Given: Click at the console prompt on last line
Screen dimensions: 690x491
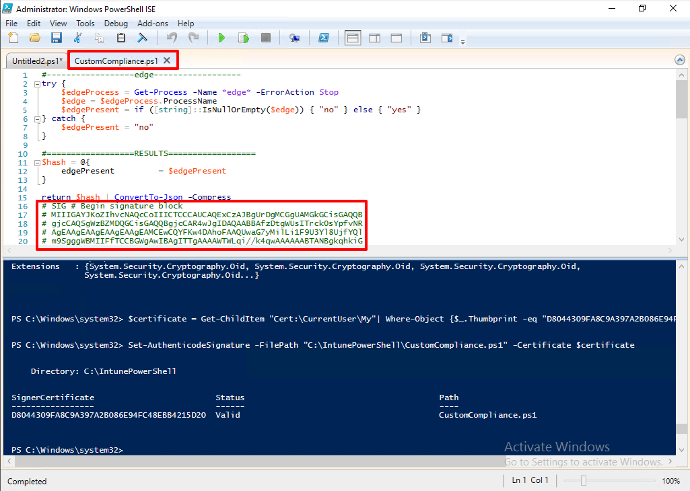Looking at the screenshot, I should [67, 450].
